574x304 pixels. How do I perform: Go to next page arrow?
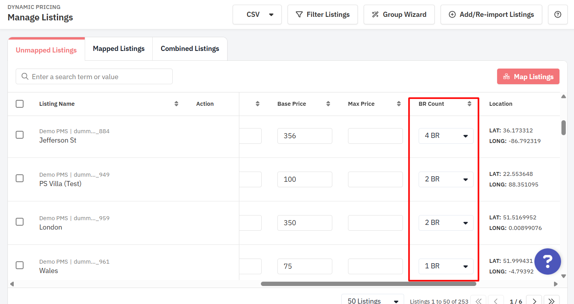[x=534, y=301]
